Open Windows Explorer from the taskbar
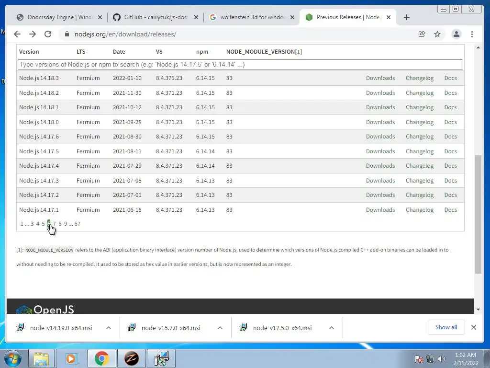Image resolution: width=490 pixels, height=368 pixels. 41,358
